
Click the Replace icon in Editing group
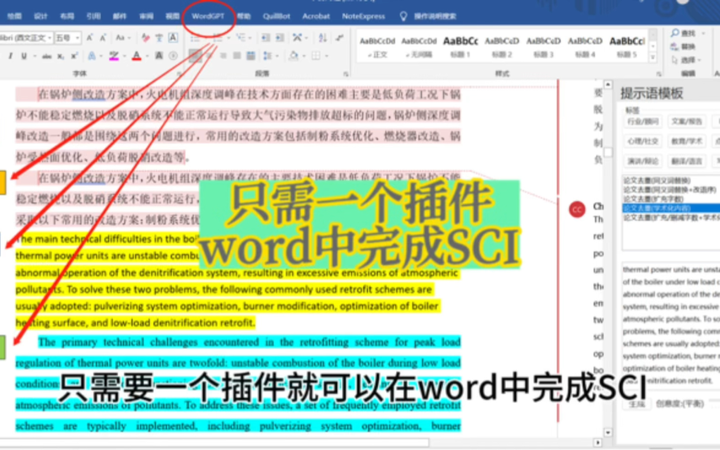pyautogui.click(x=675, y=47)
